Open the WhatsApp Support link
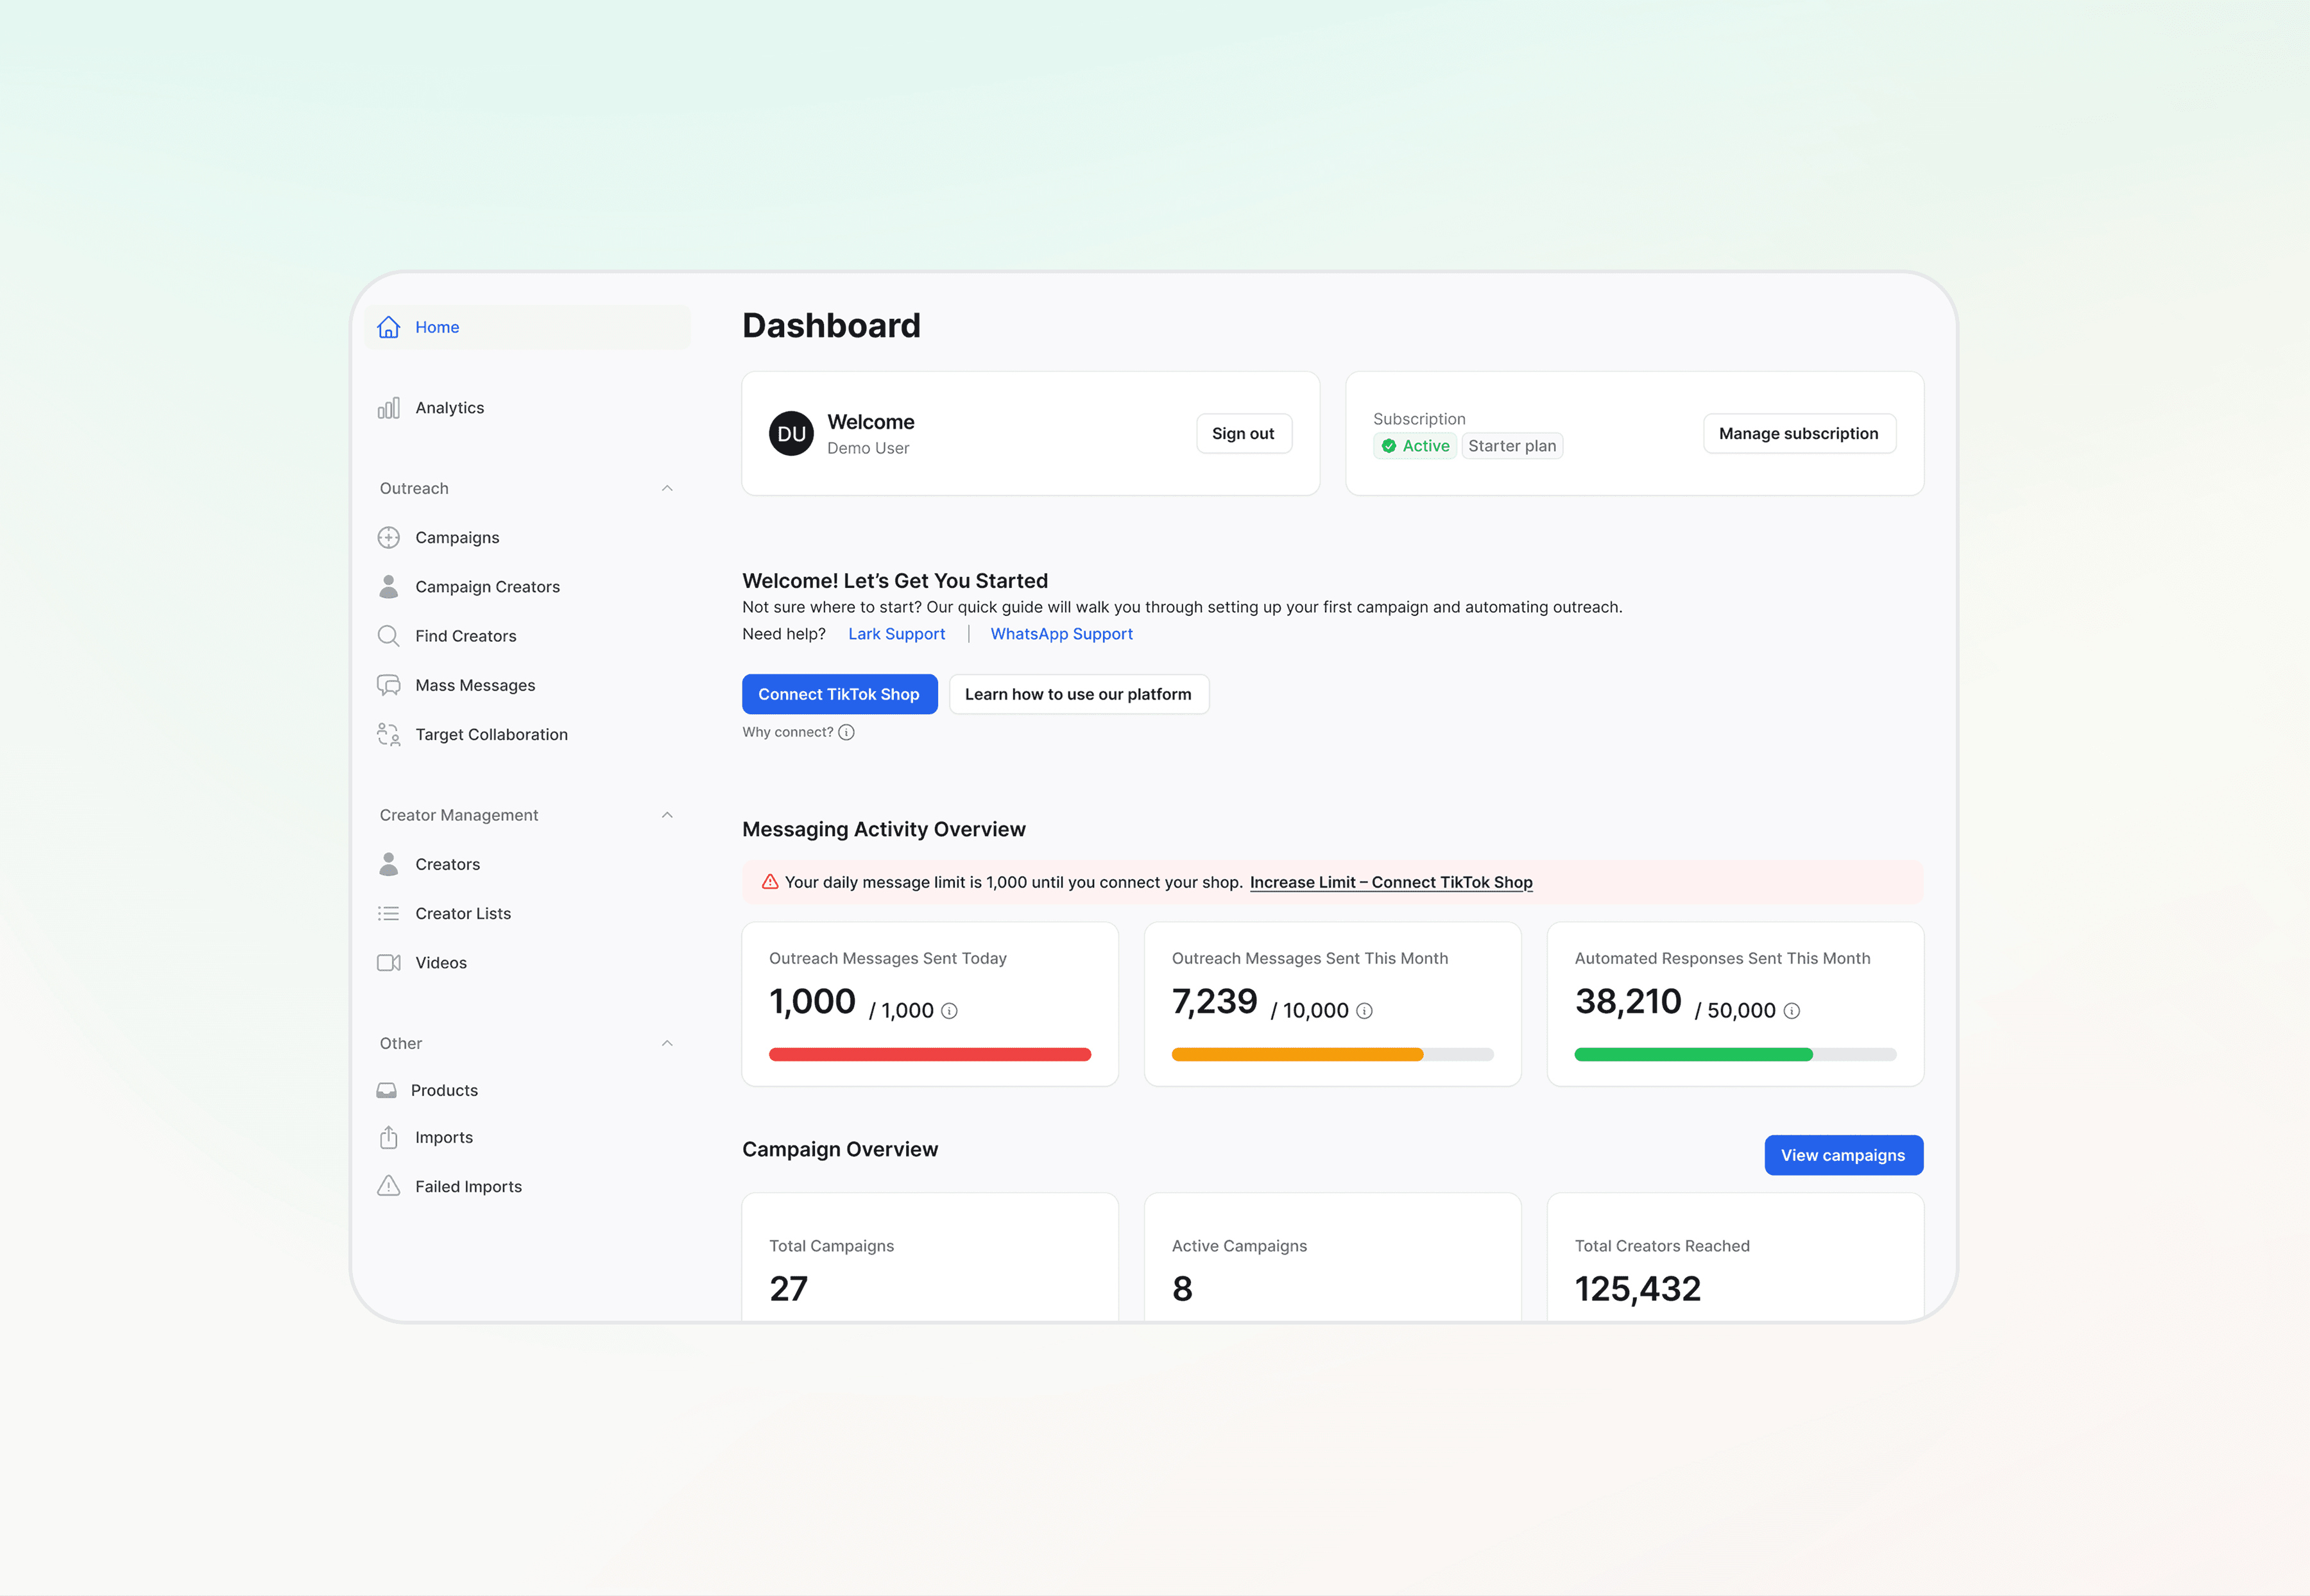The image size is (2310, 1596). pos(1061,634)
